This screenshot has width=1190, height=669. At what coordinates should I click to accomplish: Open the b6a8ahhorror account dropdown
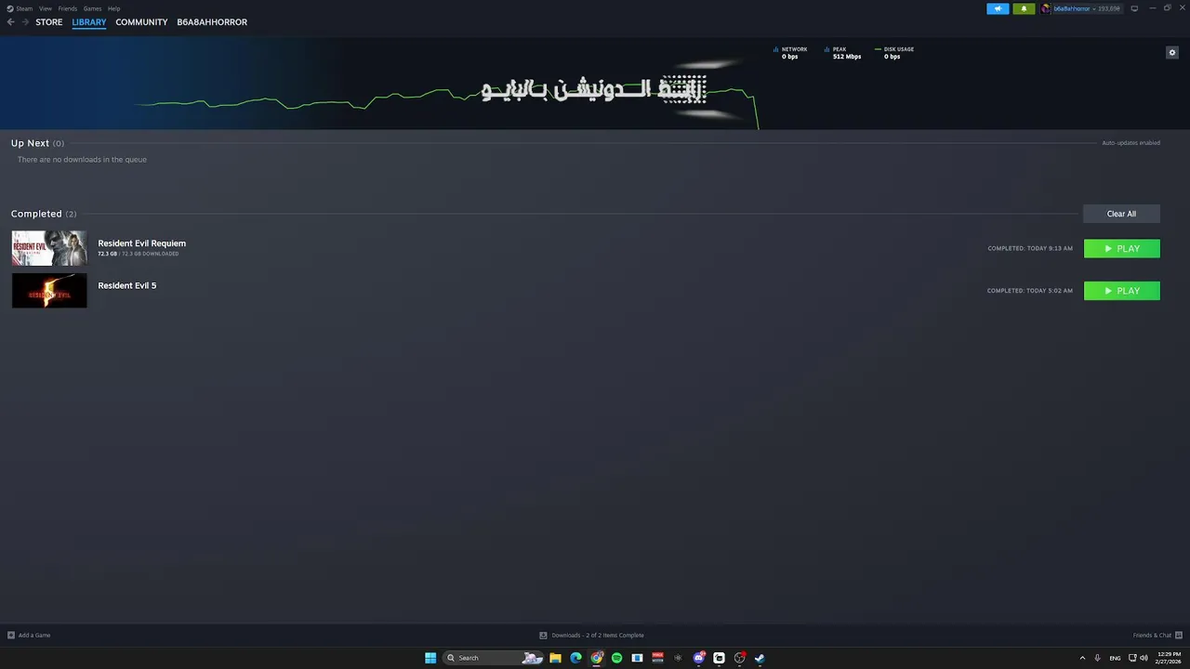coord(1080,8)
